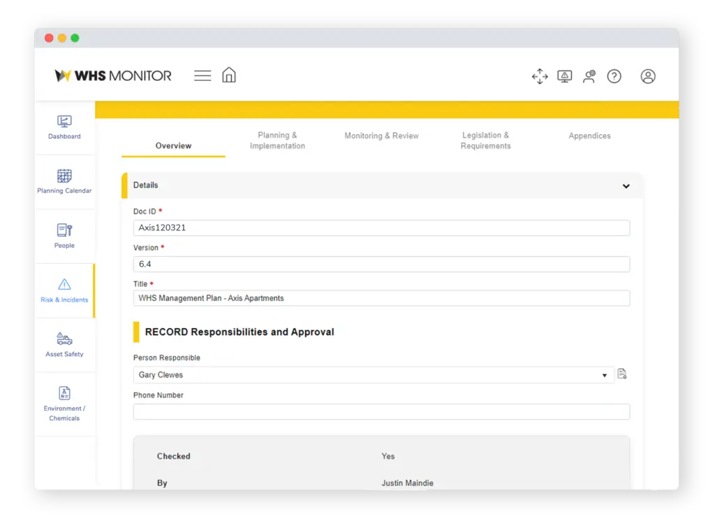Select the Planning & Implementation tab
Image resolution: width=715 pixels, height=518 pixels.
pos(277,140)
